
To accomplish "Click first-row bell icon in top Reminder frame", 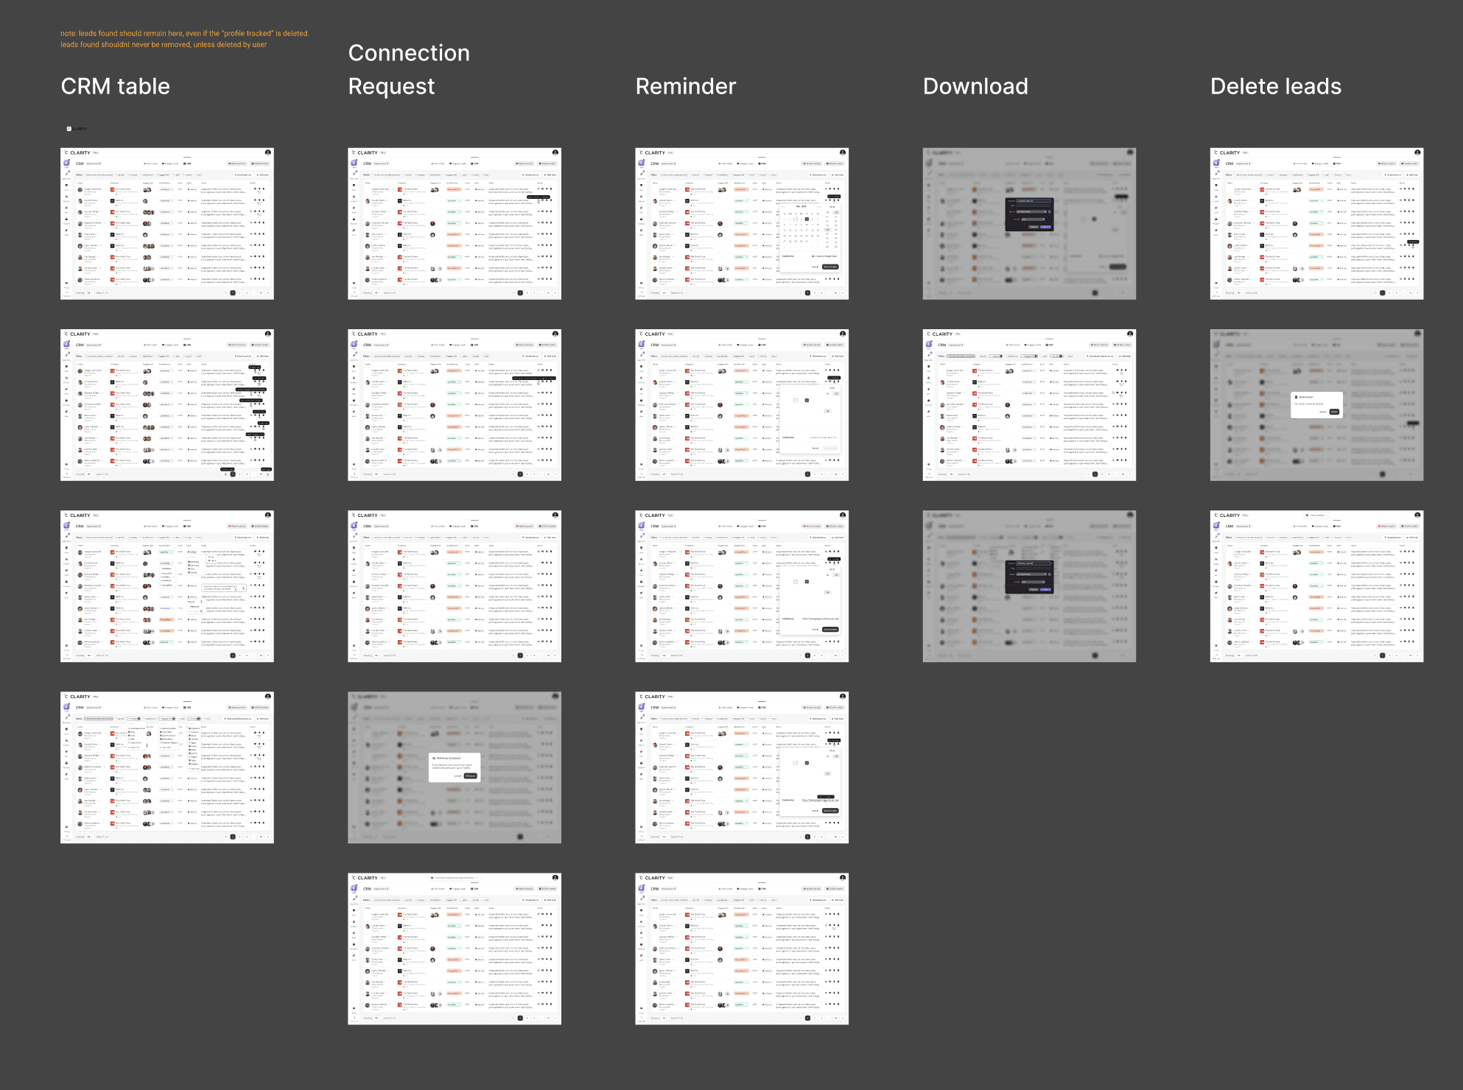I will (834, 189).
